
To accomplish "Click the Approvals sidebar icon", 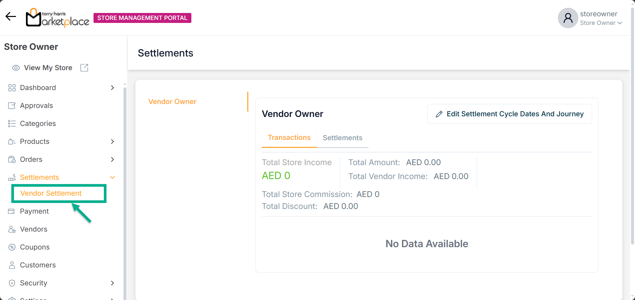I will click(12, 106).
